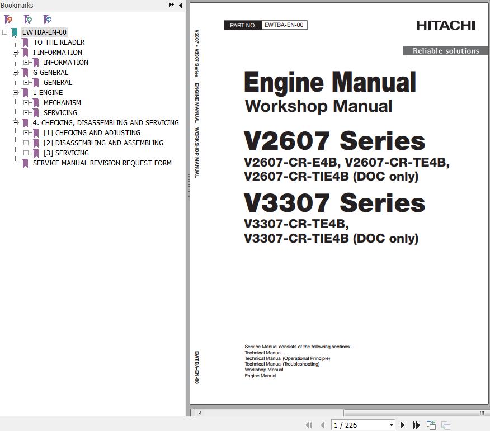
Task: Click the HITACHI logo on the page
Action: click(446, 25)
